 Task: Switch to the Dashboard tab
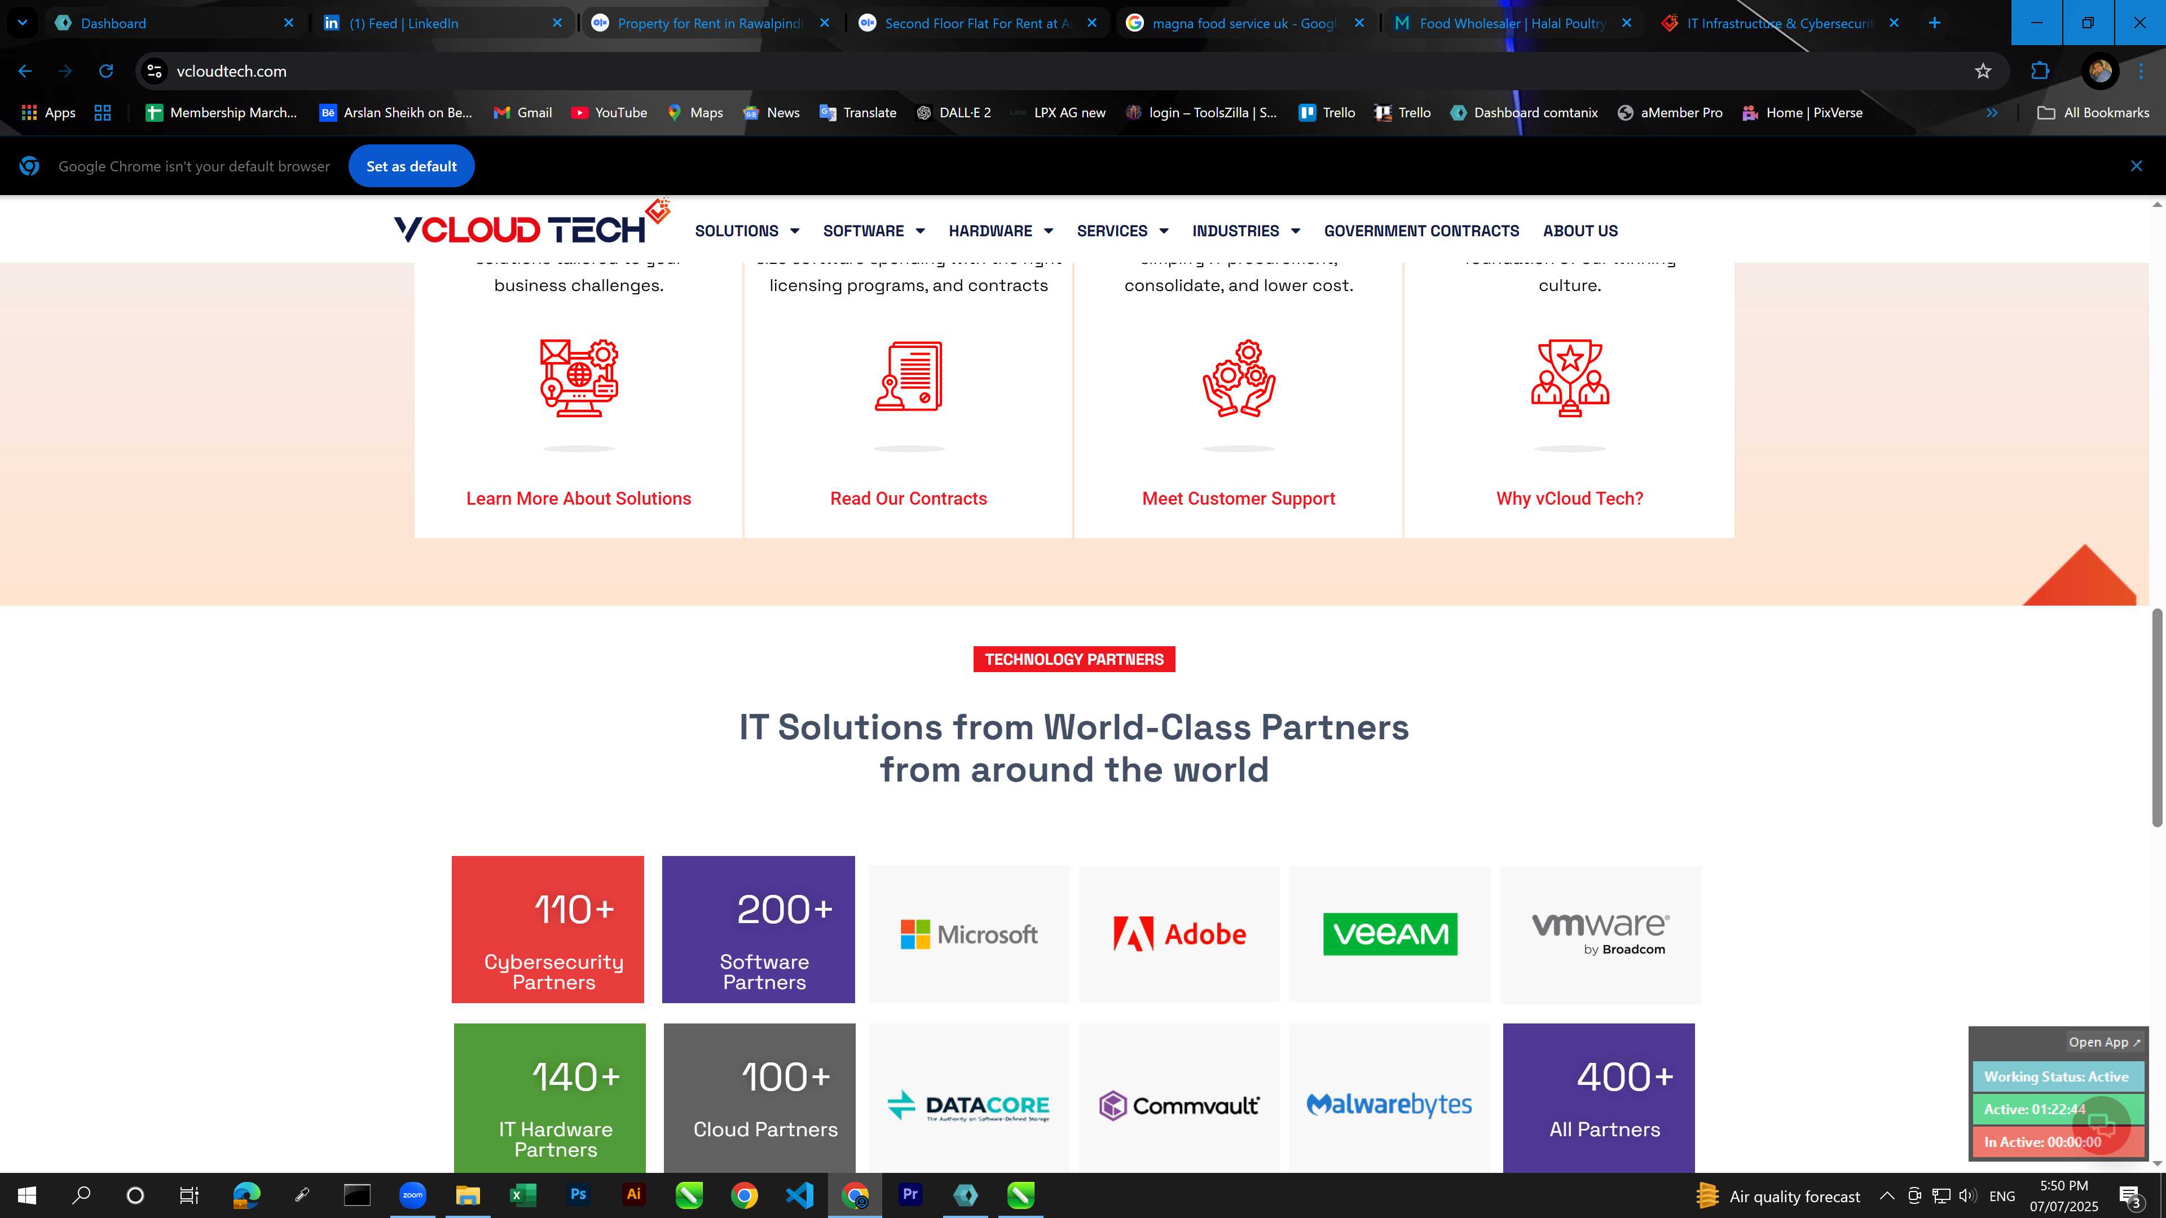(175, 23)
